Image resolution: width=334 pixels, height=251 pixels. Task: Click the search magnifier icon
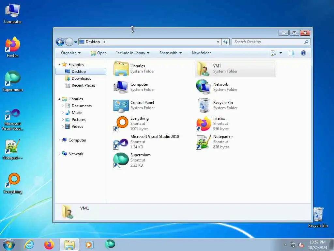tap(307, 42)
